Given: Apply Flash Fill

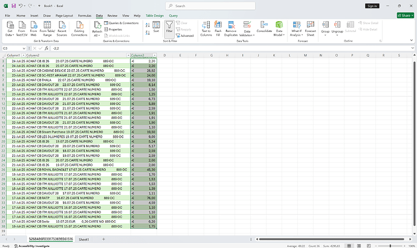Looking at the screenshot, I should tap(218, 29).
